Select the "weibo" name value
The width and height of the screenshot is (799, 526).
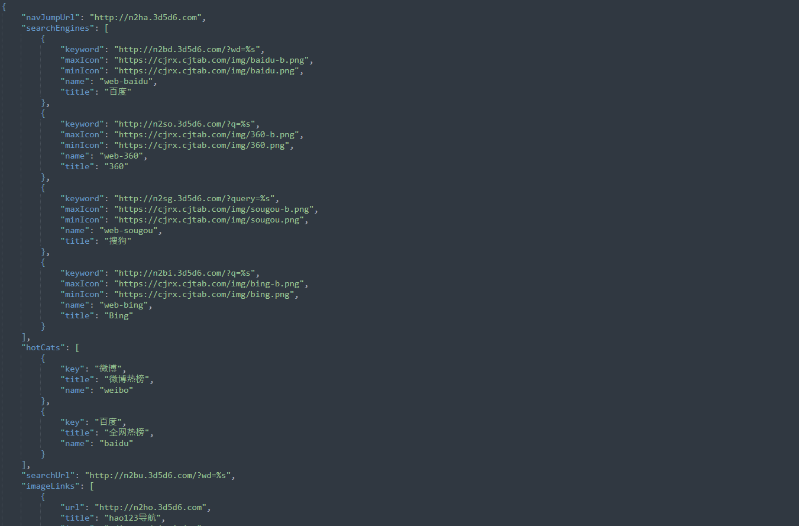116,390
